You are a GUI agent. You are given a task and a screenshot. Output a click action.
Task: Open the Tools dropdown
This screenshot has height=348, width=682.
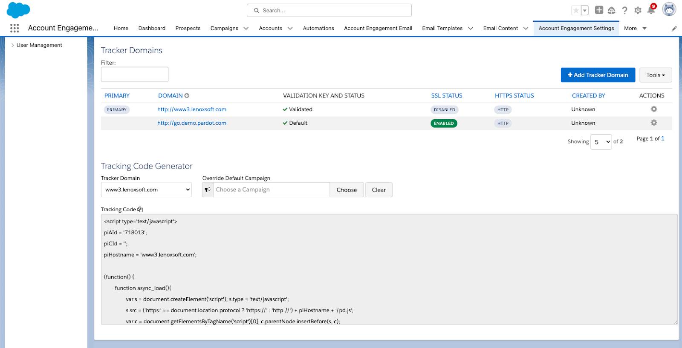656,75
